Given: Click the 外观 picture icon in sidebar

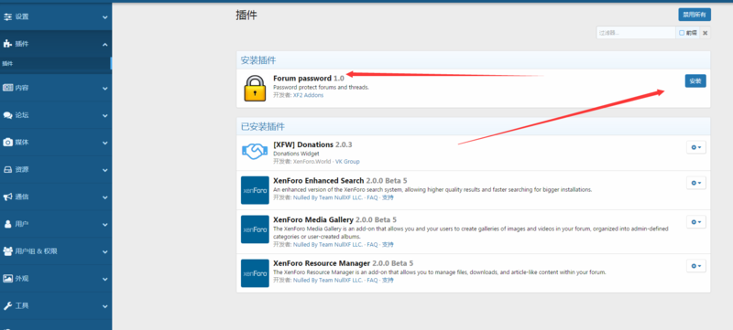Looking at the screenshot, I should pyautogui.click(x=7, y=278).
